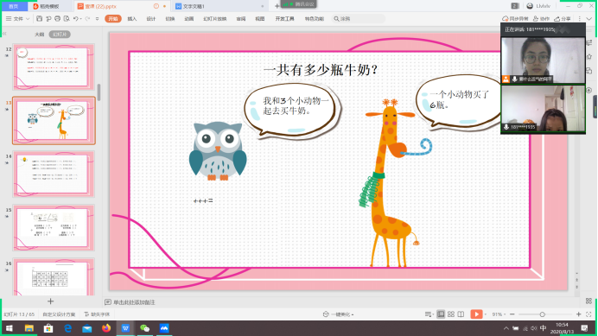Click plus icon to add new slide

(x=50, y=301)
